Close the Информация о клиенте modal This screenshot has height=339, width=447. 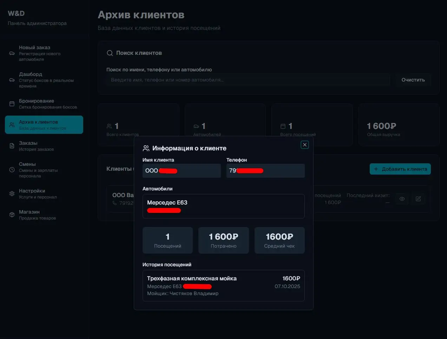(304, 144)
